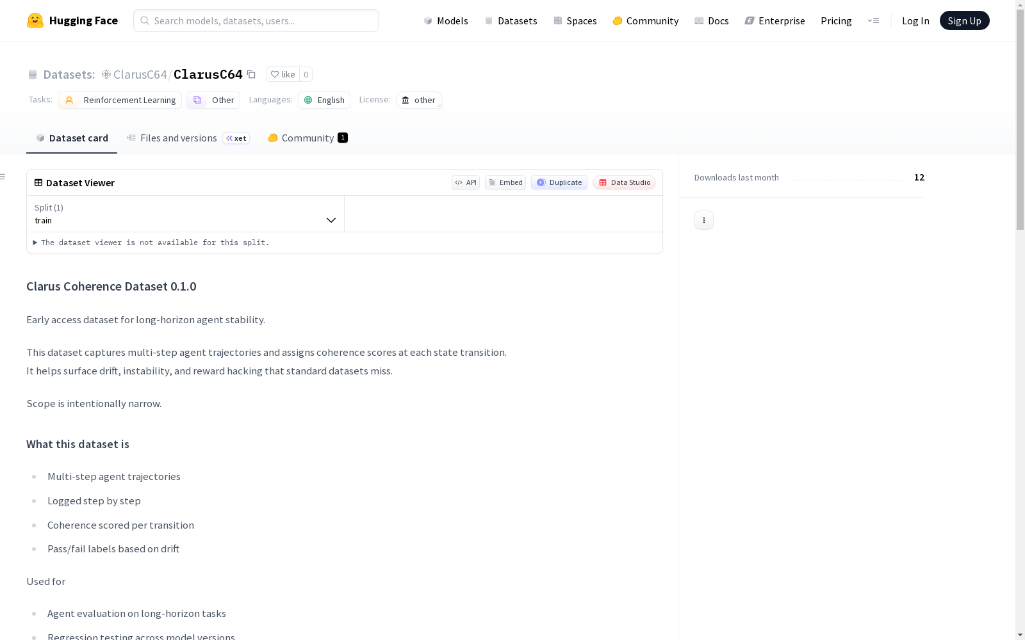Click the page vertical scrollbar thumb
The image size is (1025, 640).
[1020, 118]
